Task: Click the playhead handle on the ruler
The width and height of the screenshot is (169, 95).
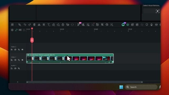Action: (32, 28)
